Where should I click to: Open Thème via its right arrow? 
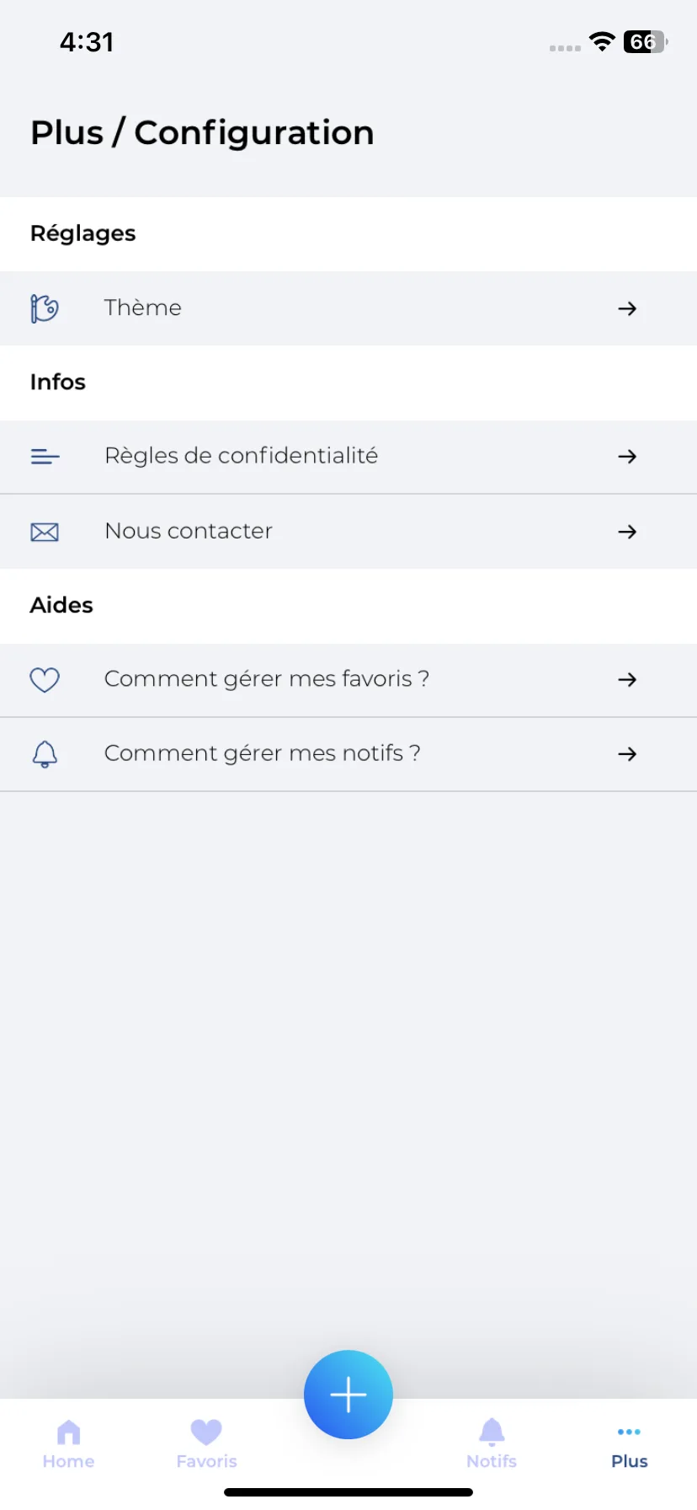(x=627, y=308)
